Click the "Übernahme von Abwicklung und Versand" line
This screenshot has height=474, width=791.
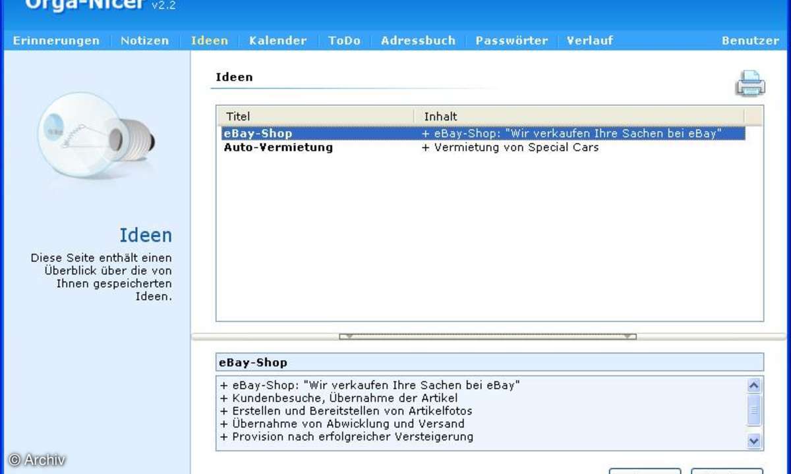tap(342, 424)
